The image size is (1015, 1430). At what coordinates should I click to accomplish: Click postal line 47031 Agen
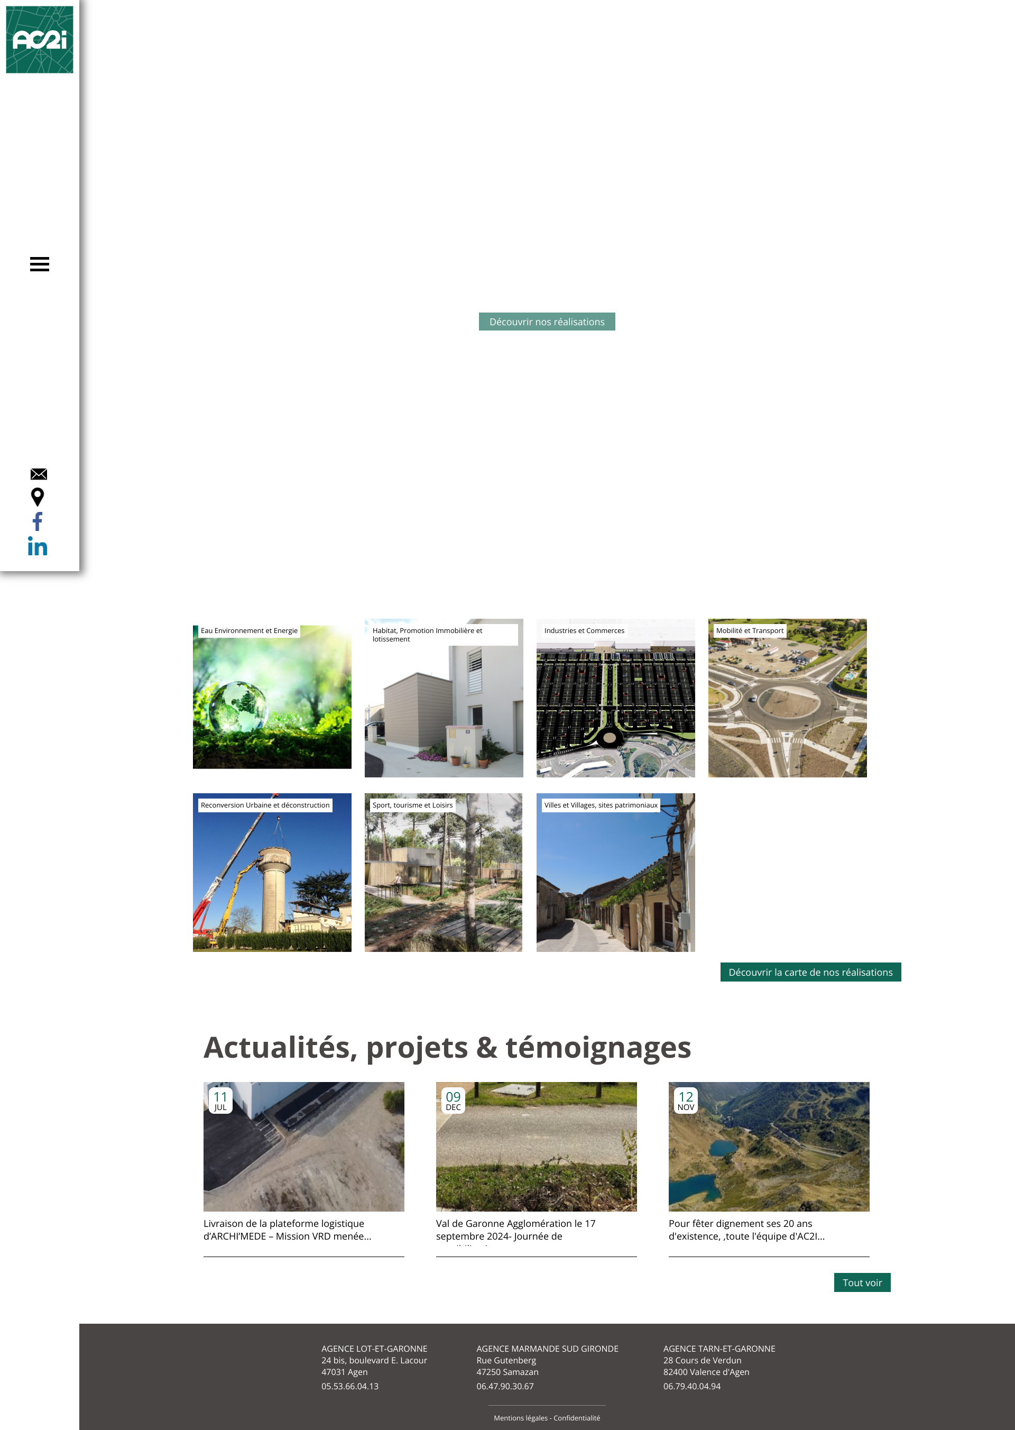click(x=344, y=1372)
